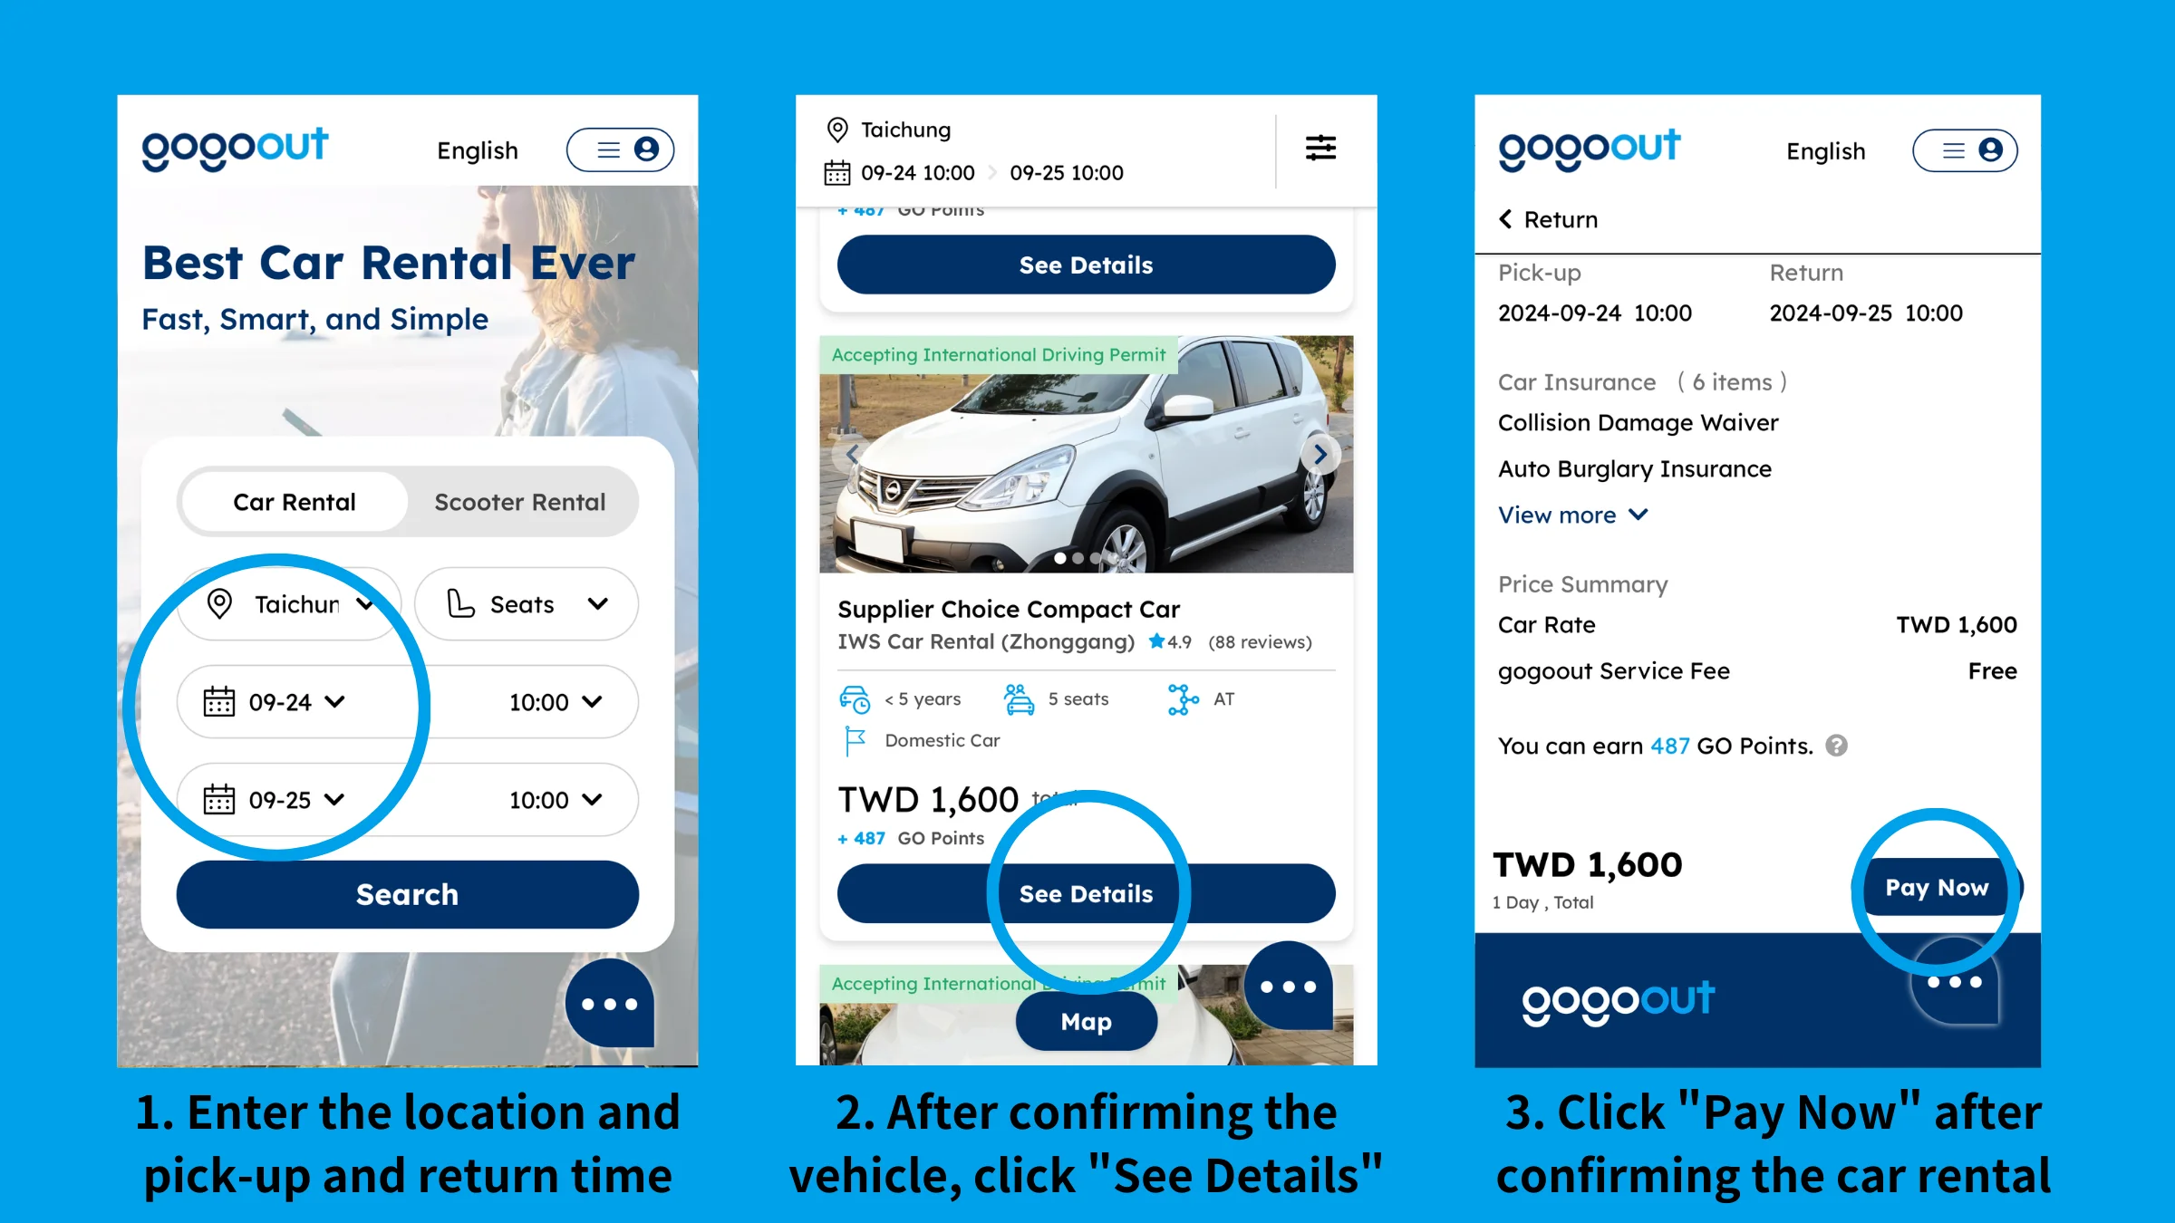Screen dimensions: 2175x1223
Task: Click See Details on Supplier Choice Compact Car
Action: pyautogui.click(x=1085, y=893)
